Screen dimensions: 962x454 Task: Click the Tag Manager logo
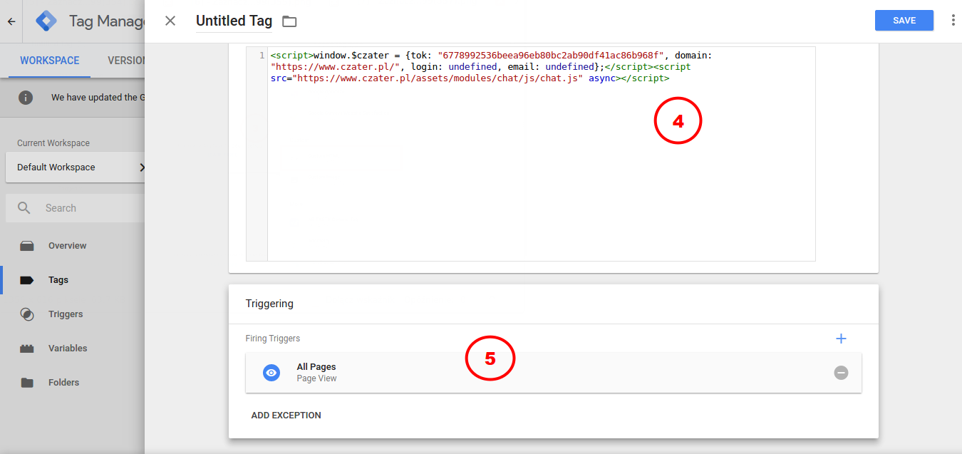[x=46, y=21]
